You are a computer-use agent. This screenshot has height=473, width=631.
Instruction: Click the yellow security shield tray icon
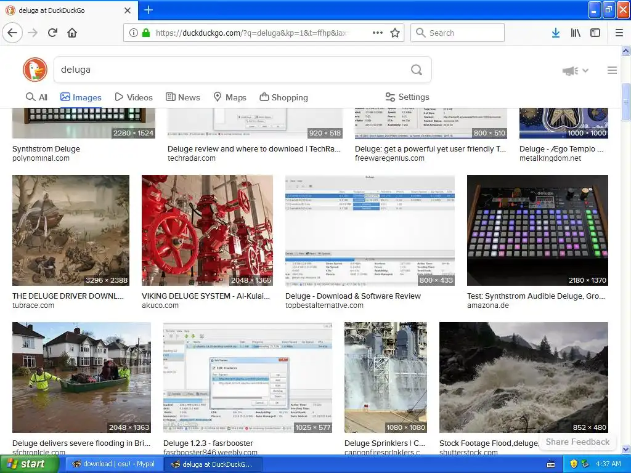tap(574, 464)
